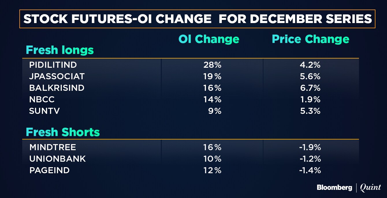The height and width of the screenshot is (198, 387).
Task: Click the NBCC stock name
Action: [42, 99]
